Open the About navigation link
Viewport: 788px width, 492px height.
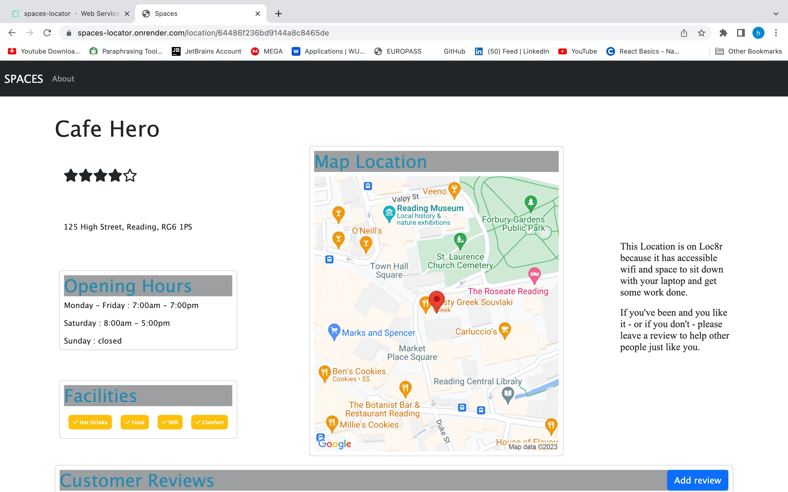(x=63, y=79)
